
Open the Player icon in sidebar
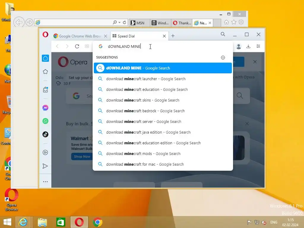tap(45, 152)
